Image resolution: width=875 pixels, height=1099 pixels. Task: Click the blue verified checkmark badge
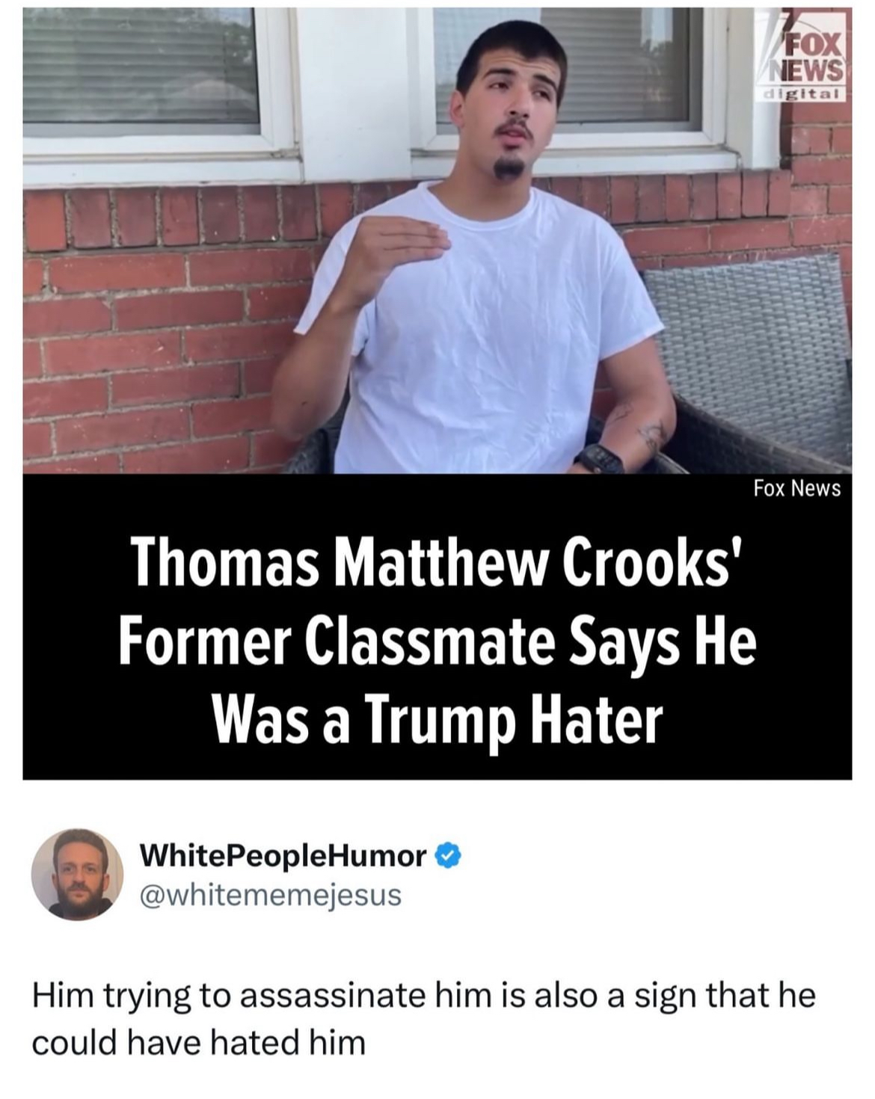point(446,855)
